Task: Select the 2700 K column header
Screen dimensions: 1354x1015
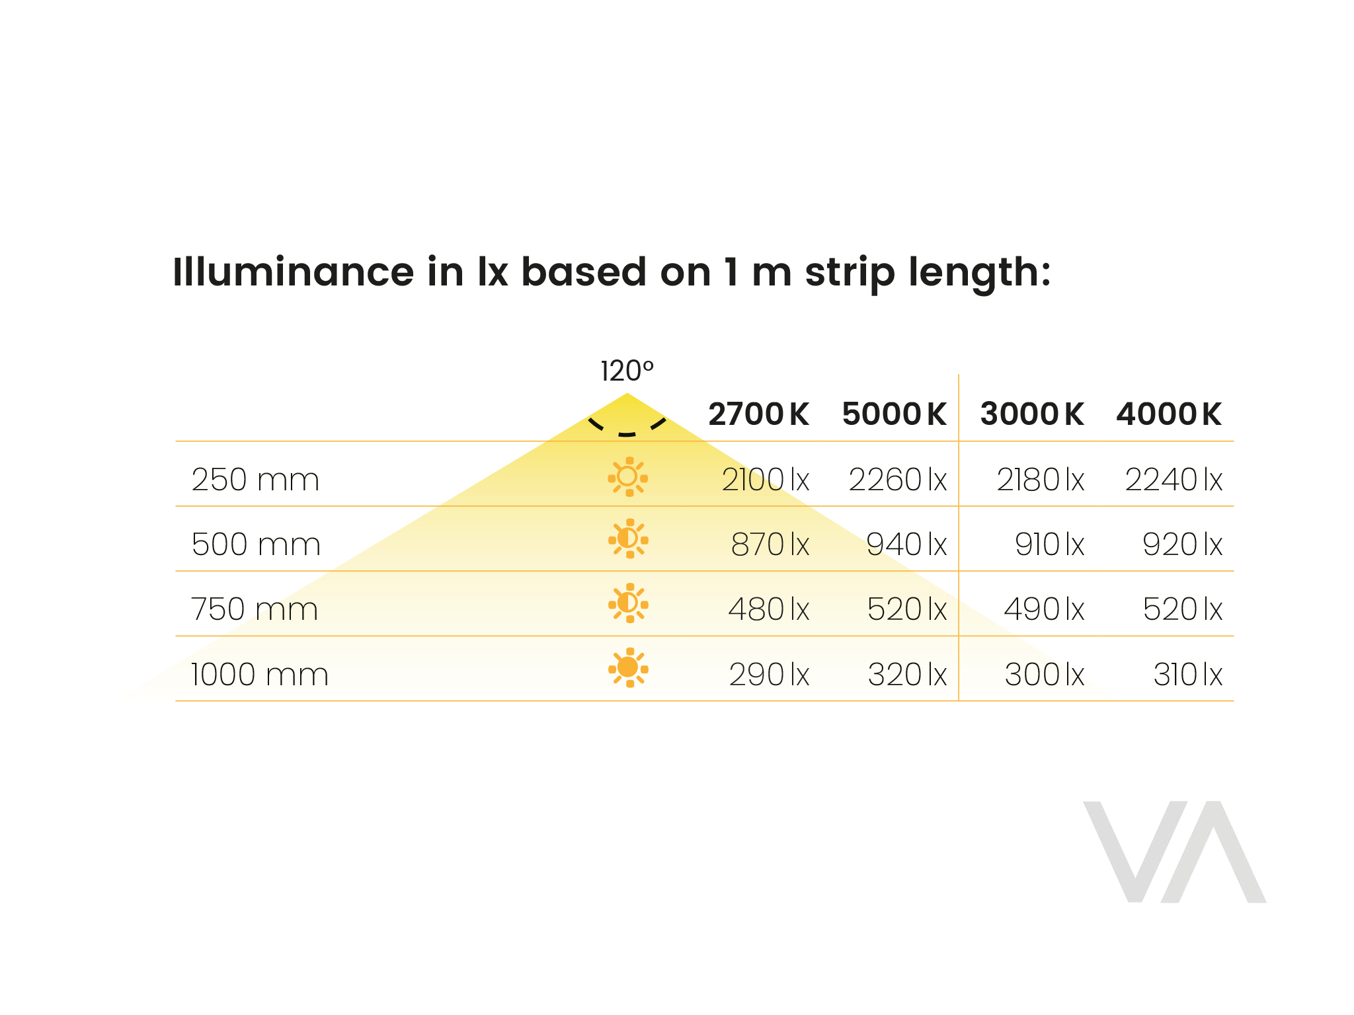Action: (758, 414)
